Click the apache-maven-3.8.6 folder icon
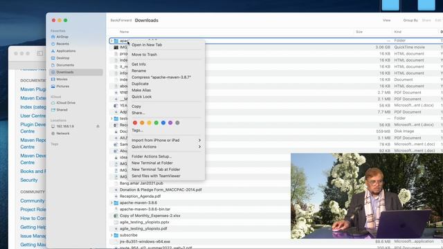This screenshot has width=443, height=249. 116,203
